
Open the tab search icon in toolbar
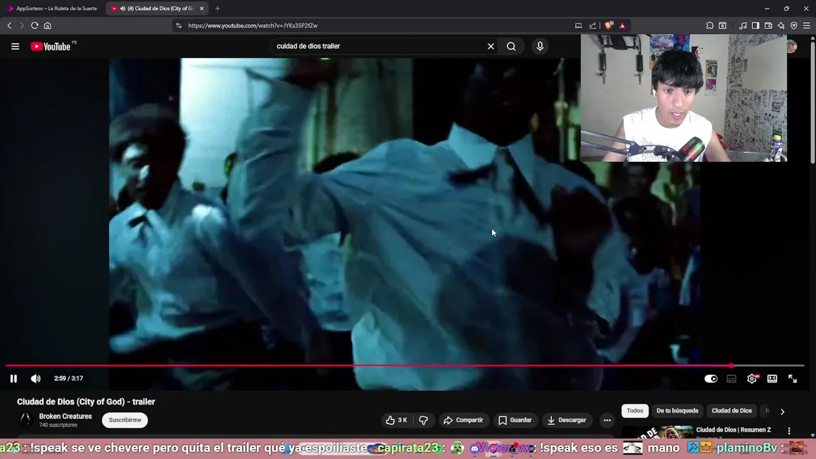coord(722,25)
